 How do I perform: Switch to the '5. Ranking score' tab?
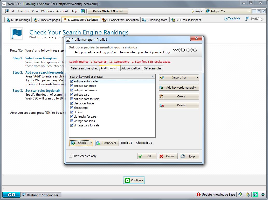click(x=155, y=20)
